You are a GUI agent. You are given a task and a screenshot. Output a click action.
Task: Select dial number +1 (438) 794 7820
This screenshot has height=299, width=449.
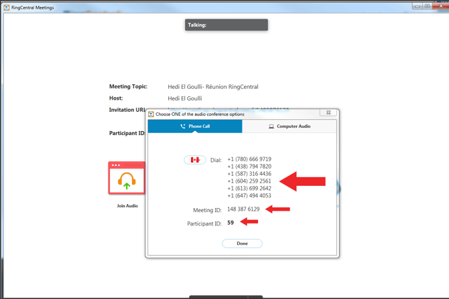[249, 167]
